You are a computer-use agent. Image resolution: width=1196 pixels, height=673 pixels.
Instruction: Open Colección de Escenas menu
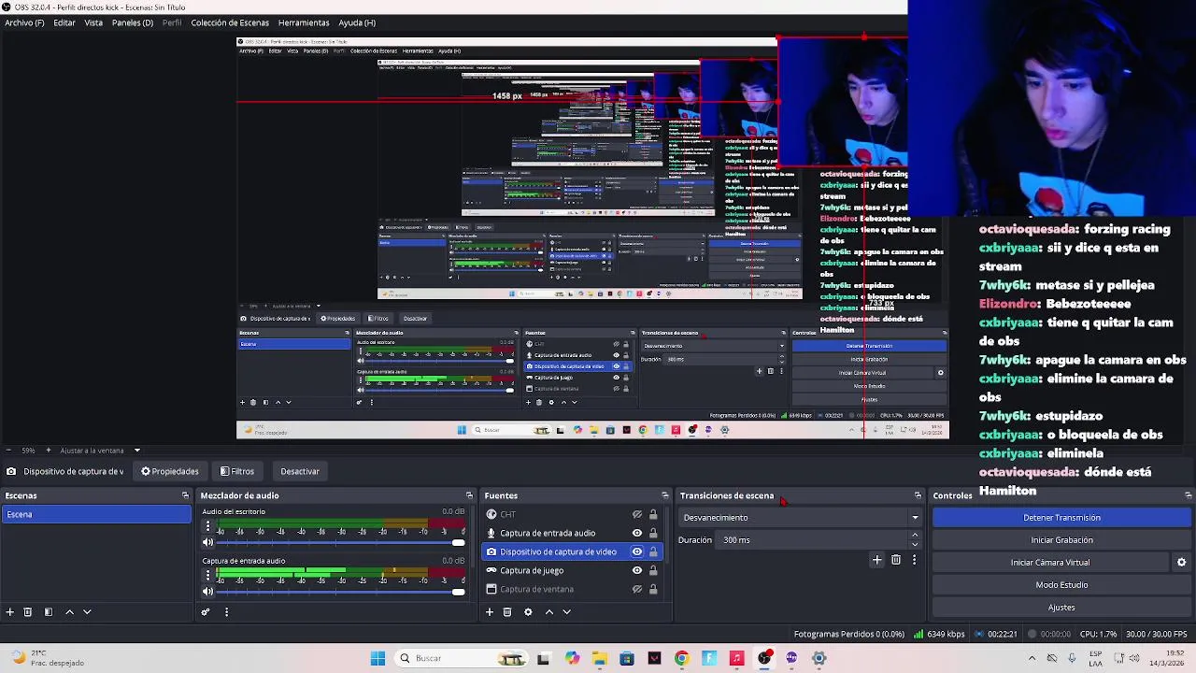pyautogui.click(x=230, y=22)
